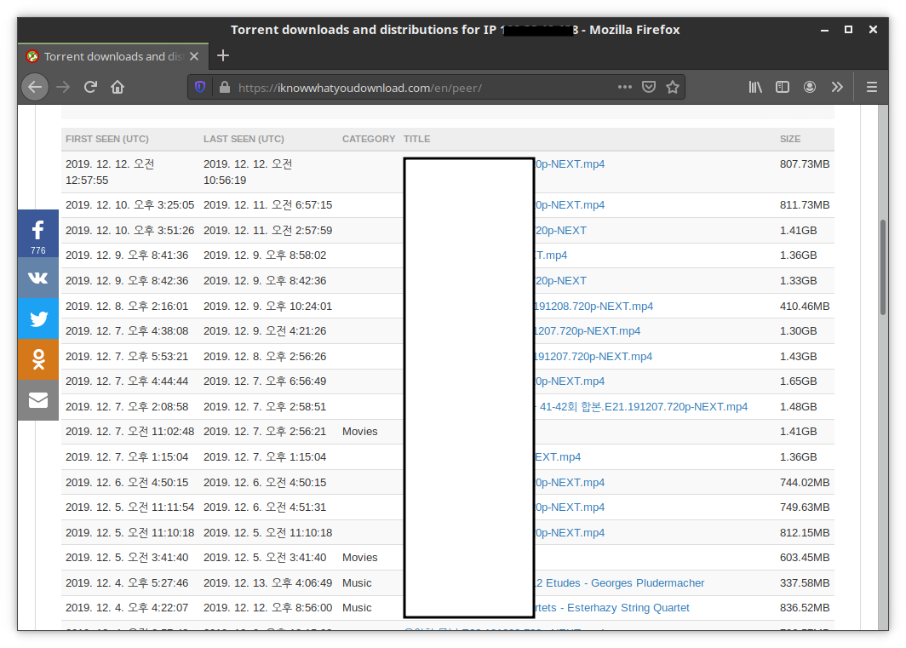Select the Movies category in 1.41GB row
Screen dimensions: 906x648
(x=359, y=432)
